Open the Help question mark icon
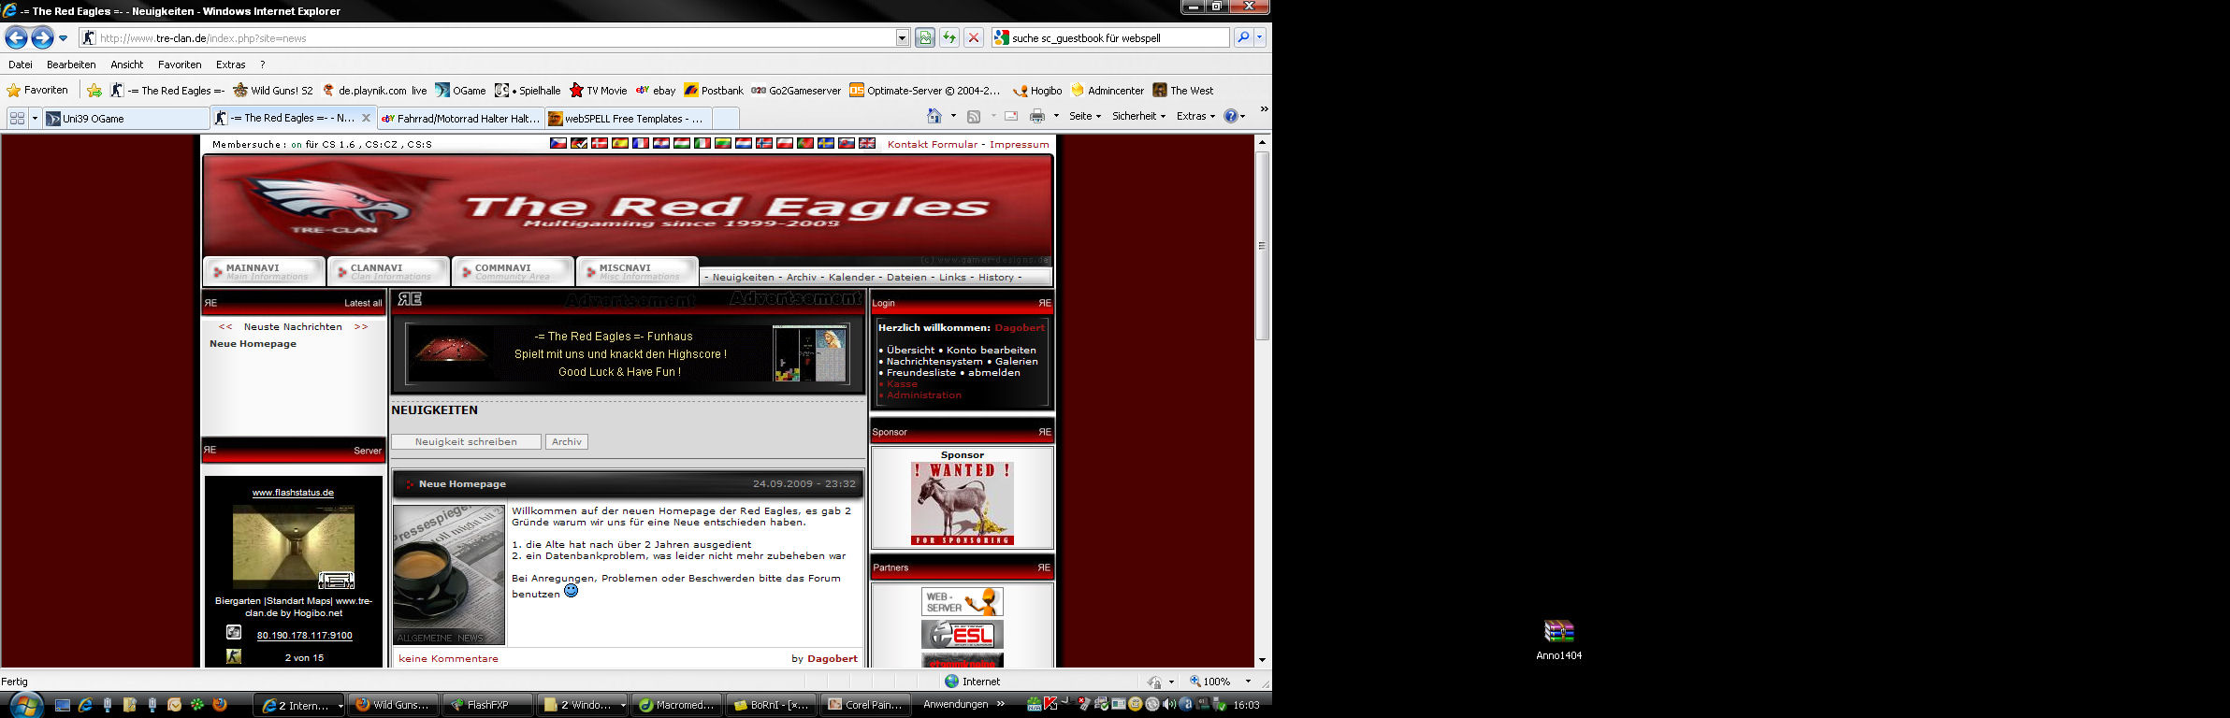 coord(1231,116)
